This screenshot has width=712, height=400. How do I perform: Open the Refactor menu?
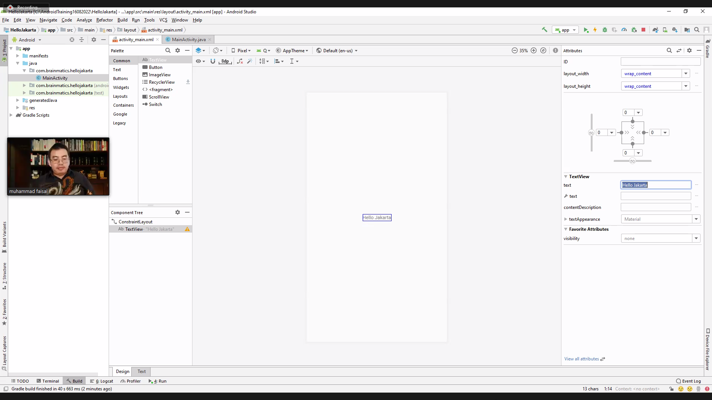pyautogui.click(x=104, y=20)
